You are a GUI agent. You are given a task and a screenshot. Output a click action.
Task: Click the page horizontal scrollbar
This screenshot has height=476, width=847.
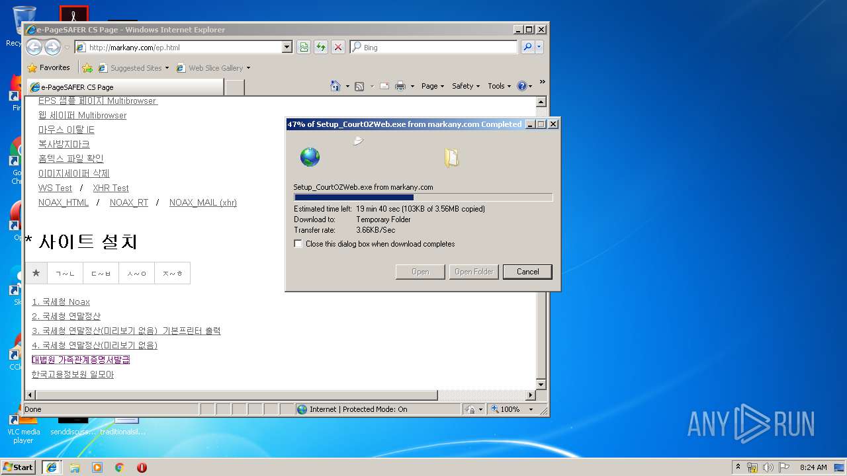[237, 395]
